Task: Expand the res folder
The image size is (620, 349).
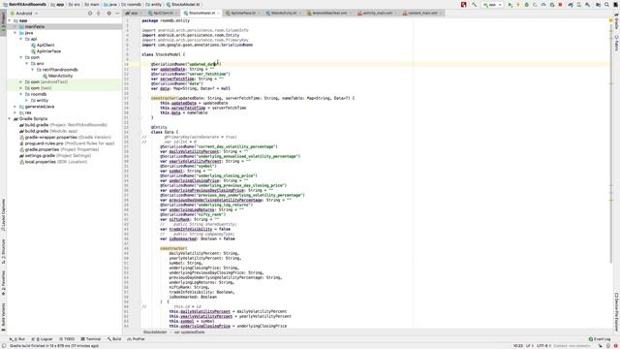Action: pos(15,112)
